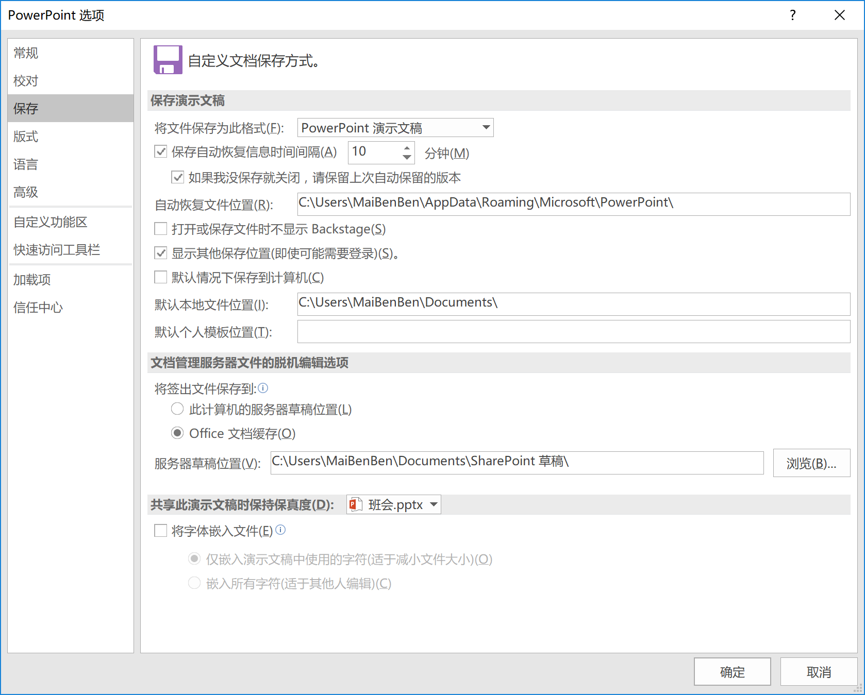
Task: Click the PowerPoint file icon for 班会.pptx
Action: click(x=355, y=504)
